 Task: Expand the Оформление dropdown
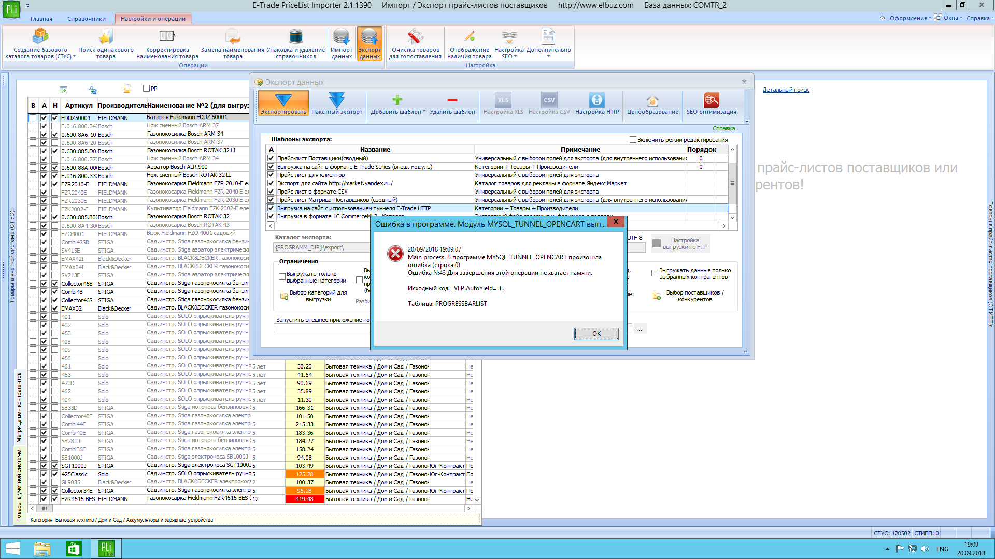pyautogui.click(x=910, y=18)
